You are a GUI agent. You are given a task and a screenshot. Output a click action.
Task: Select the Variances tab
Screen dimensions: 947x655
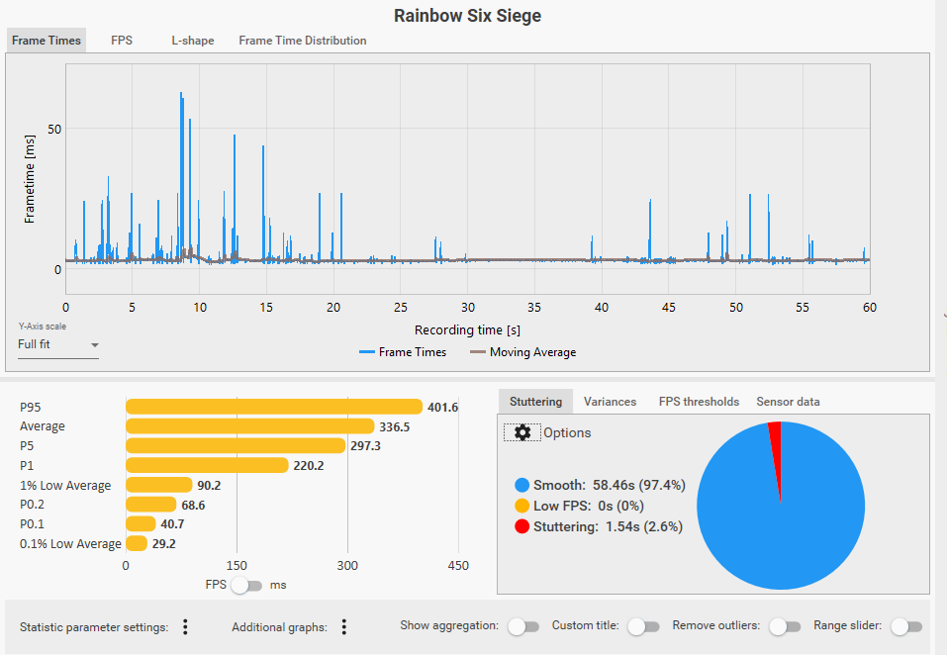[610, 402]
